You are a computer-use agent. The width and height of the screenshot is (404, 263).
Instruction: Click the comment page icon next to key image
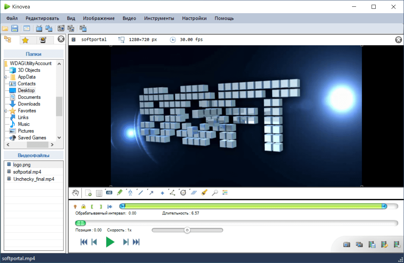[99, 193]
